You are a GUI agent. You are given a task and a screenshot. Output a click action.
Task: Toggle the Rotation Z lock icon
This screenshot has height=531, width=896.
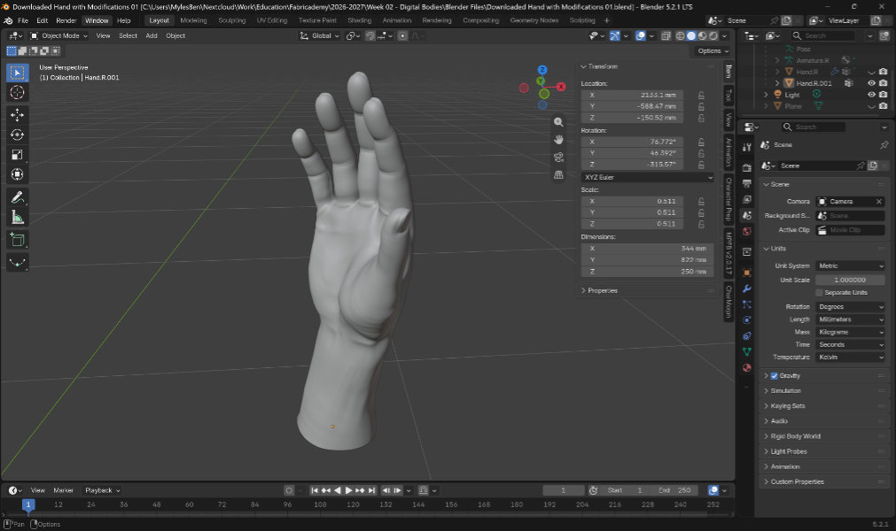point(700,165)
